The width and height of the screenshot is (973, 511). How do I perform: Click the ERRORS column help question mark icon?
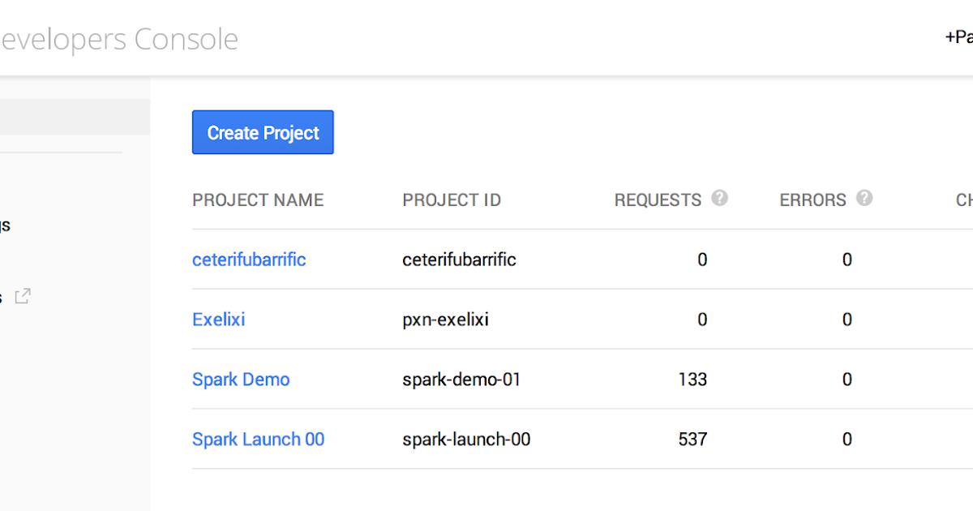coord(864,198)
